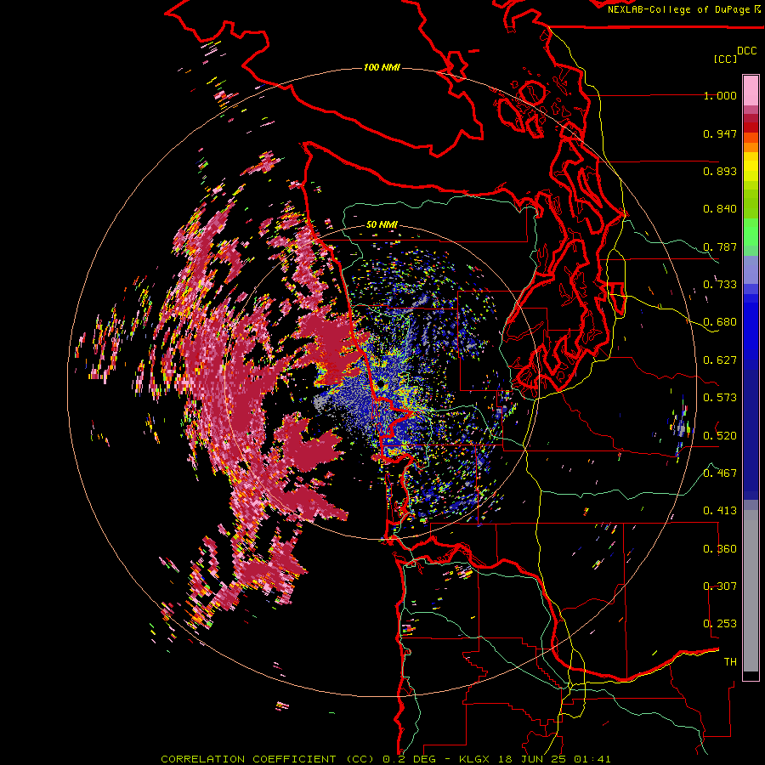Click the 0.733 legend value
765x765 pixels.
(x=720, y=285)
